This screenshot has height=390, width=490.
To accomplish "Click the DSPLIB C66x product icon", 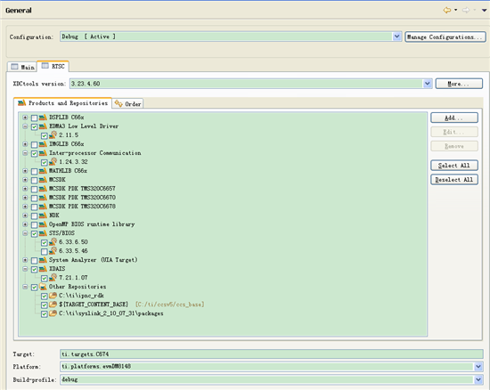I will [x=43, y=118].
